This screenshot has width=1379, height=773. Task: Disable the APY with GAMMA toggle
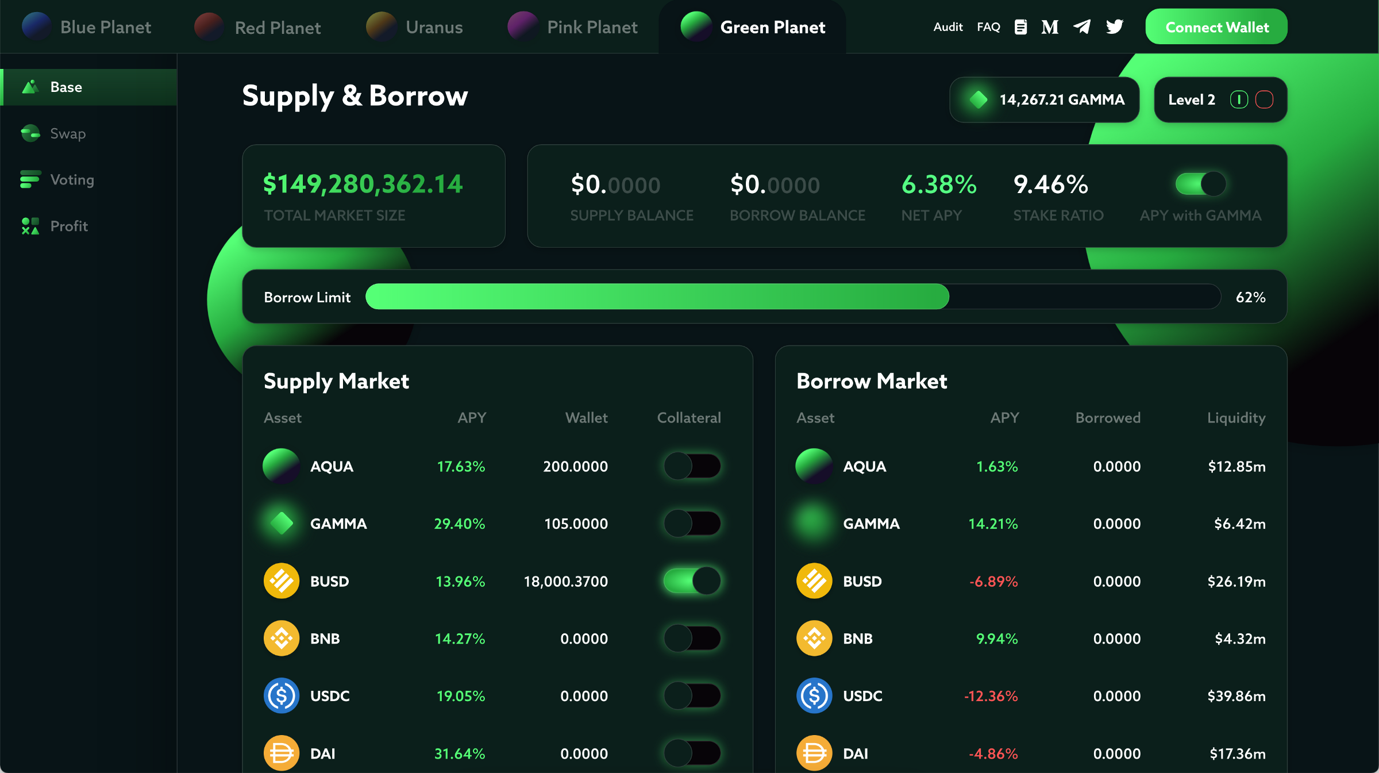pyautogui.click(x=1200, y=184)
